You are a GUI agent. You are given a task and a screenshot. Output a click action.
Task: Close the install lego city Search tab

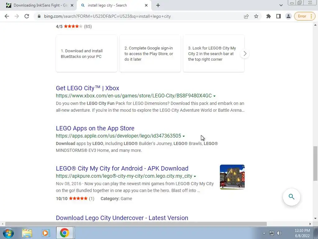click(x=146, y=5)
